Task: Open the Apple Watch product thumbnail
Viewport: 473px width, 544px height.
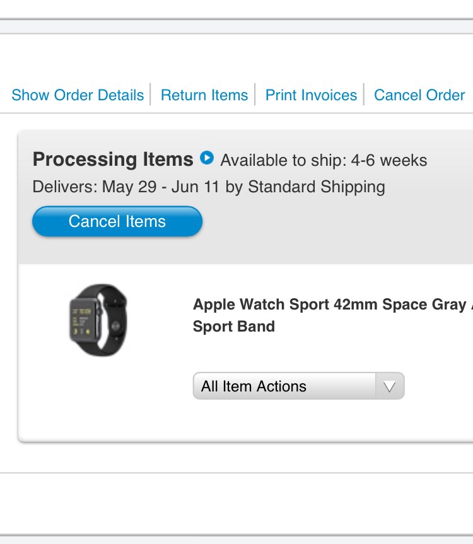Action: 98,320
